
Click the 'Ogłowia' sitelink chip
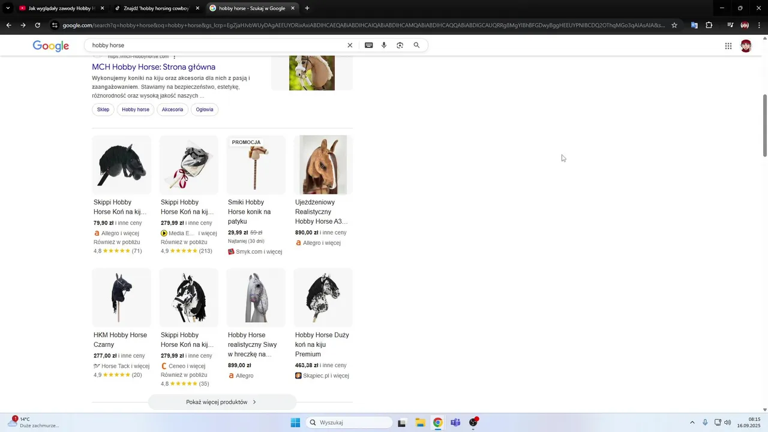pos(205,109)
